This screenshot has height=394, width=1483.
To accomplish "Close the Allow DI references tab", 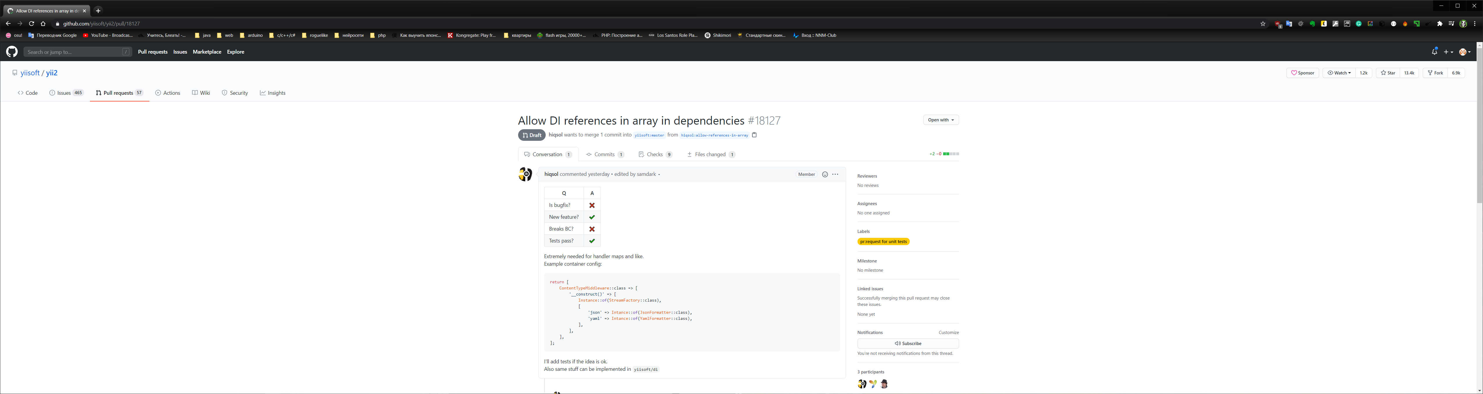I will click(85, 10).
